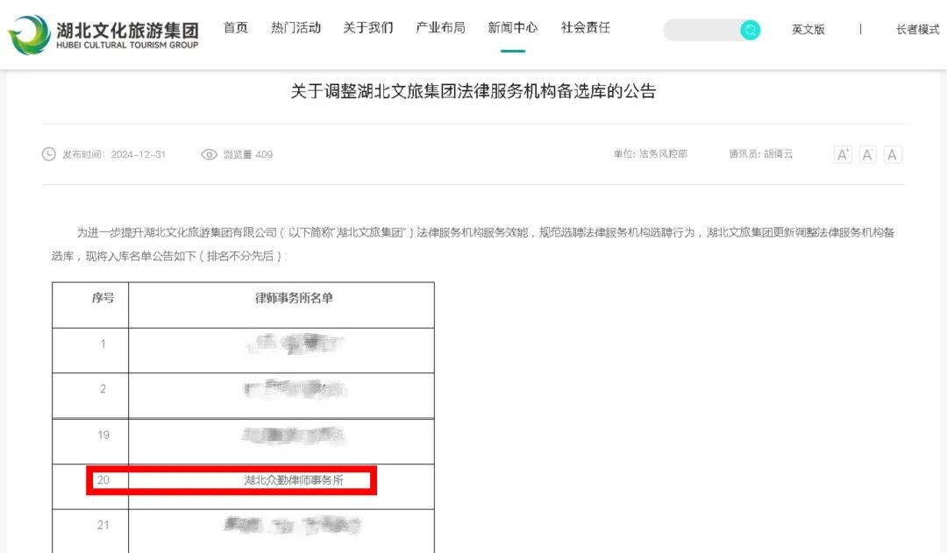This screenshot has width=947, height=553.
Task: Decrease font size with A- icon
Action: (x=867, y=154)
